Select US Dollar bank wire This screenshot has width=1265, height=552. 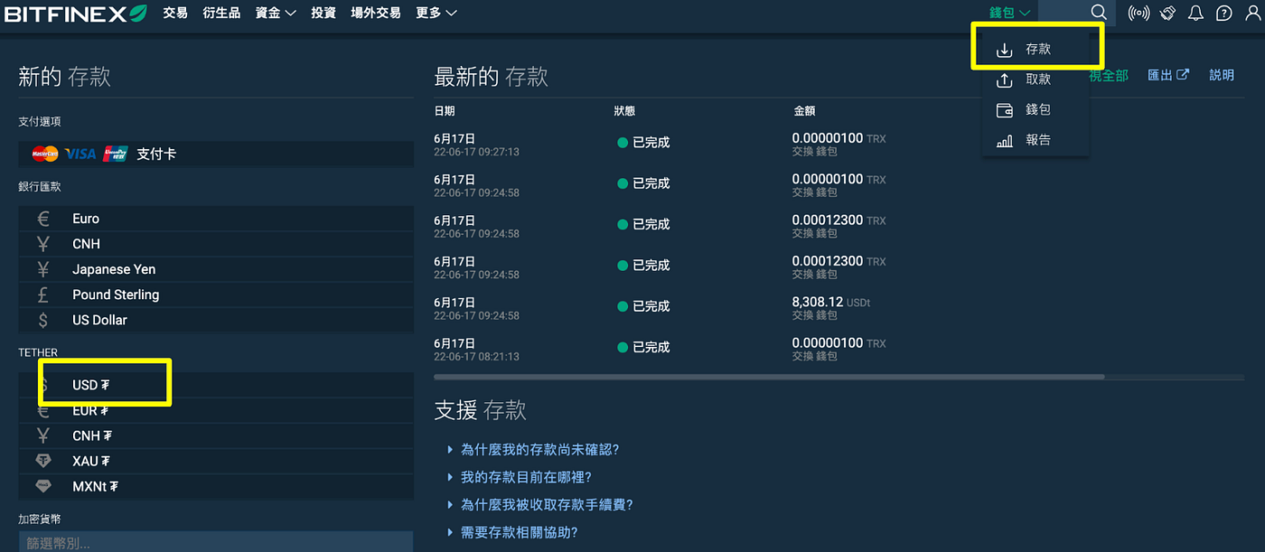pos(216,320)
